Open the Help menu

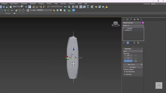click(86, 4)
